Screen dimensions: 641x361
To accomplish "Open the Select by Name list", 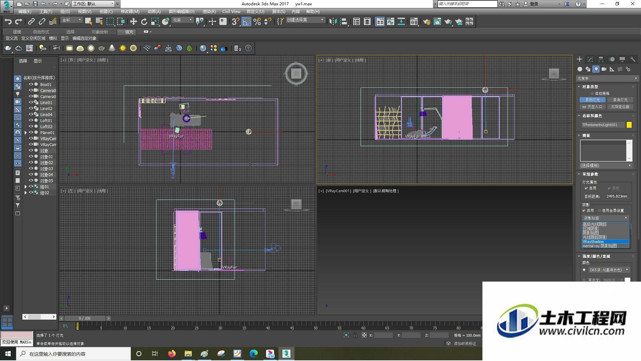I will point(99,22).
